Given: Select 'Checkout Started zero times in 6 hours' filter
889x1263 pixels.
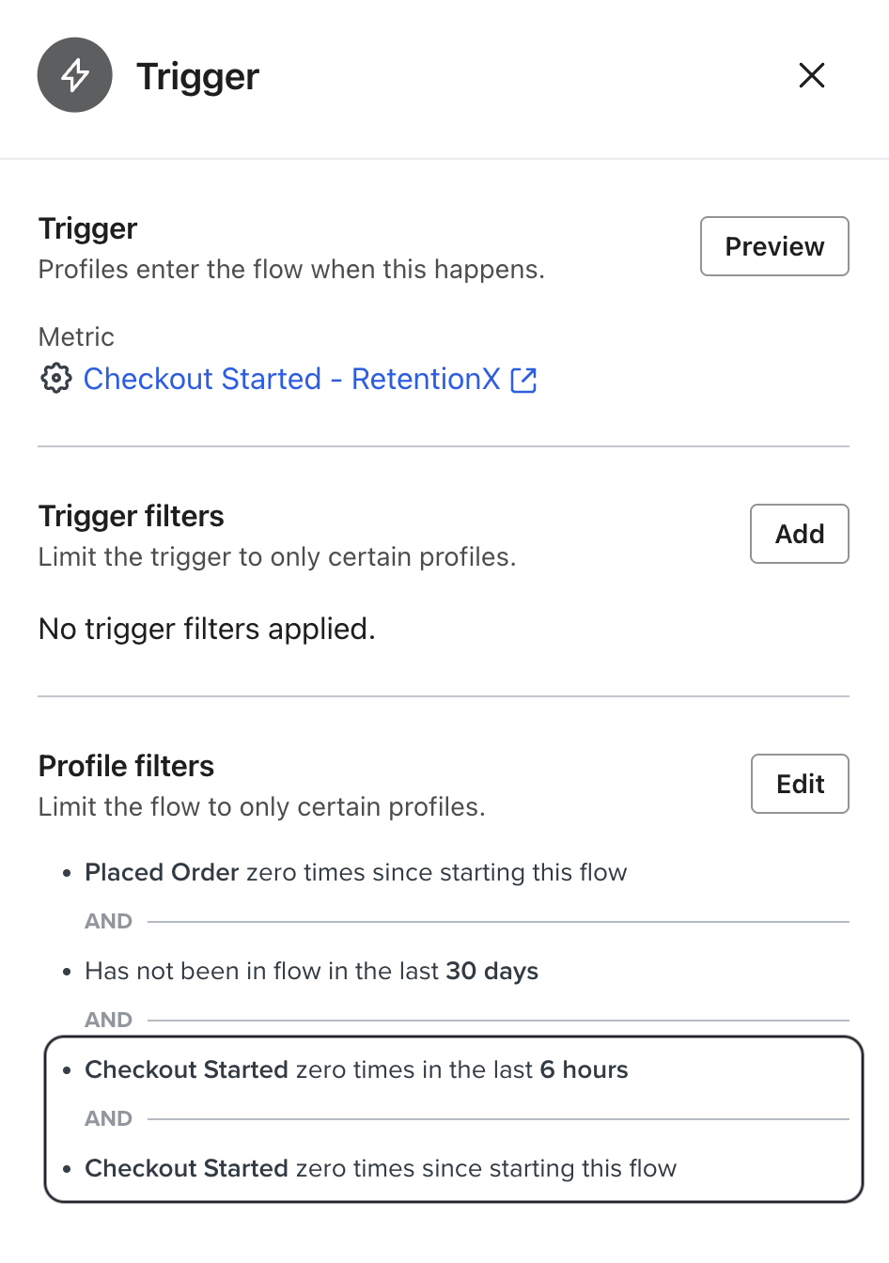Looking at the screenshot, I should [x=356, y=1069].
